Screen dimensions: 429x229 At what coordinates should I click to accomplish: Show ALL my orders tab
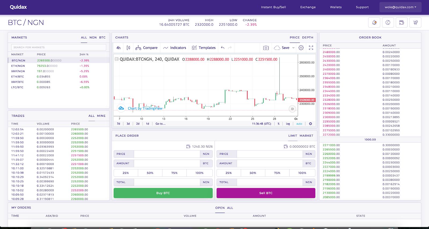click(x=230, y=208)
